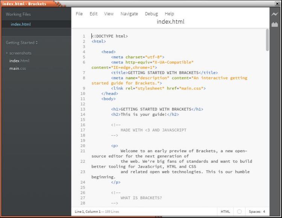Open the Getting Started project dropdown
282x218 pixels.
[22, 43]
